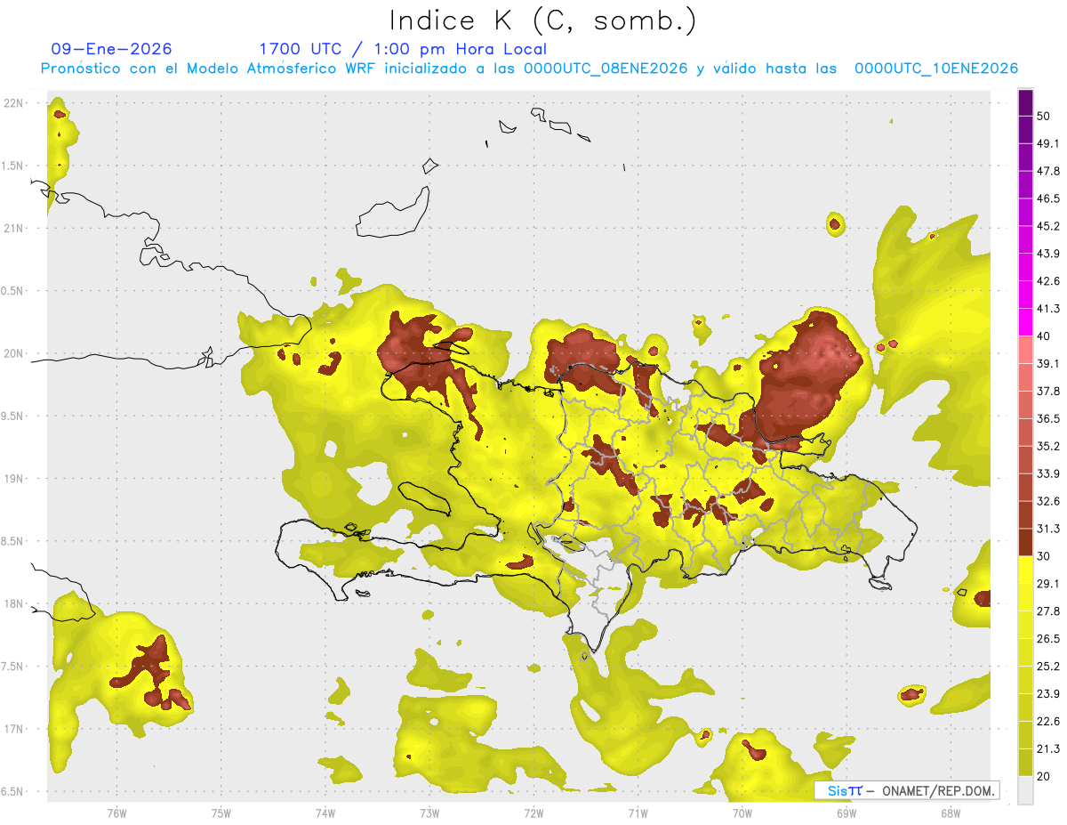Click the 31.3 legend label
The height and width of the screenshot is (825, 1067).
coord(1047,529)
